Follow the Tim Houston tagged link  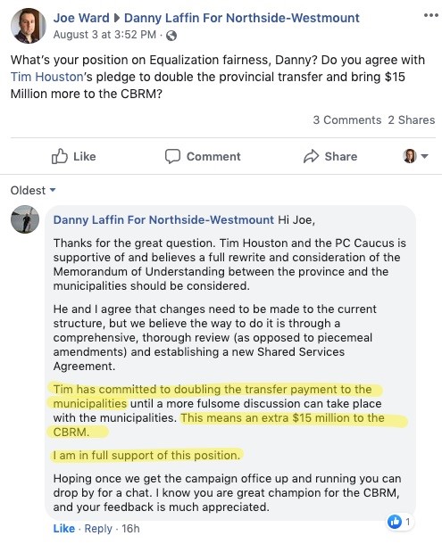(47, 77)
